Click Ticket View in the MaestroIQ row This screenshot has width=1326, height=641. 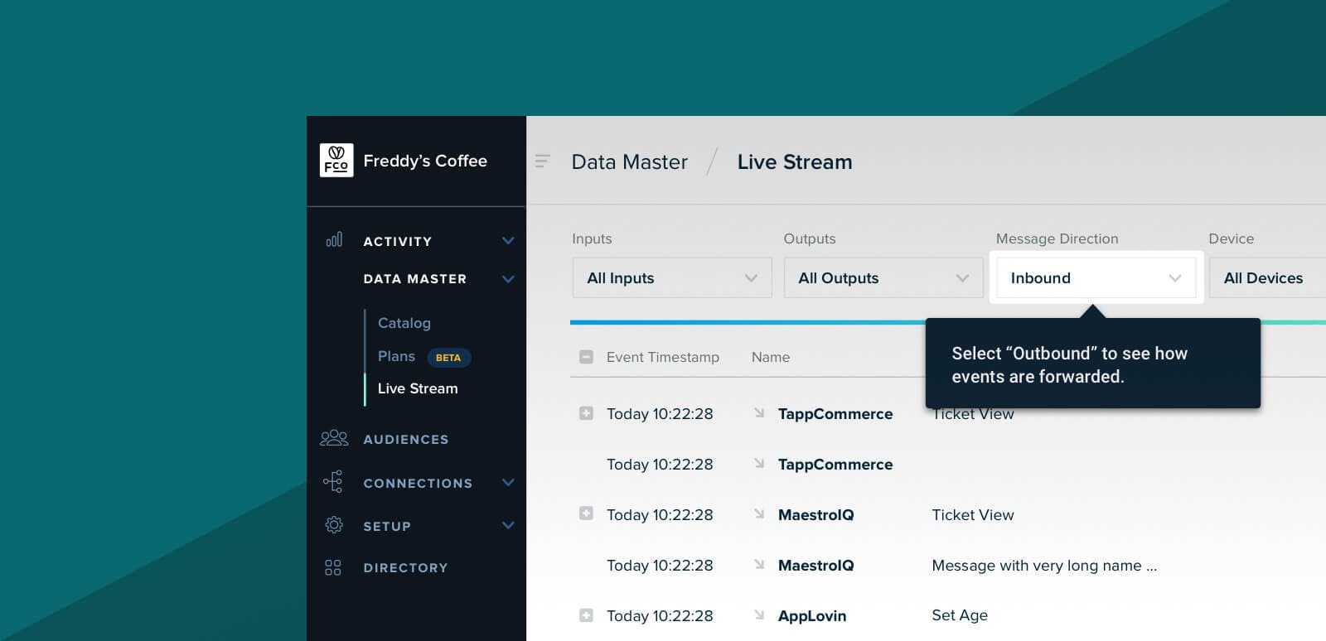click(x=973, y=514)
